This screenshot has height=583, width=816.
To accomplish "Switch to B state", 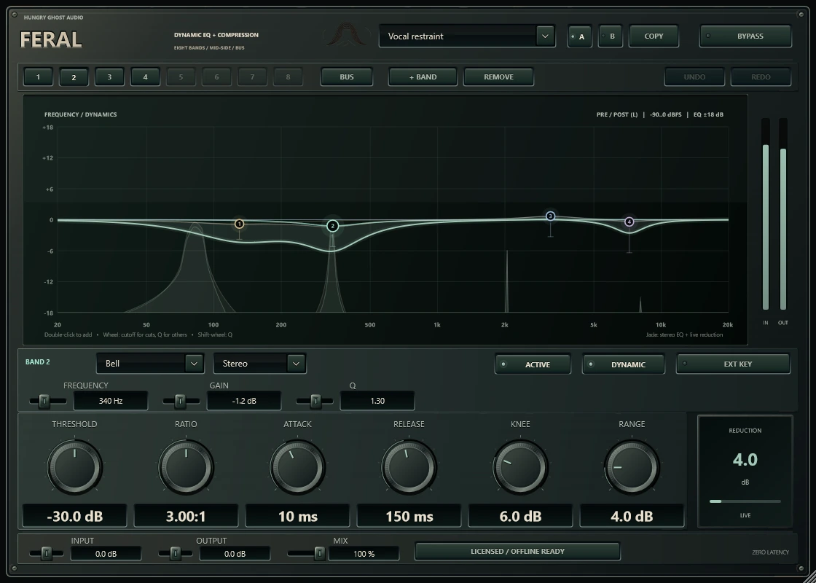I will tap(611, 36).
